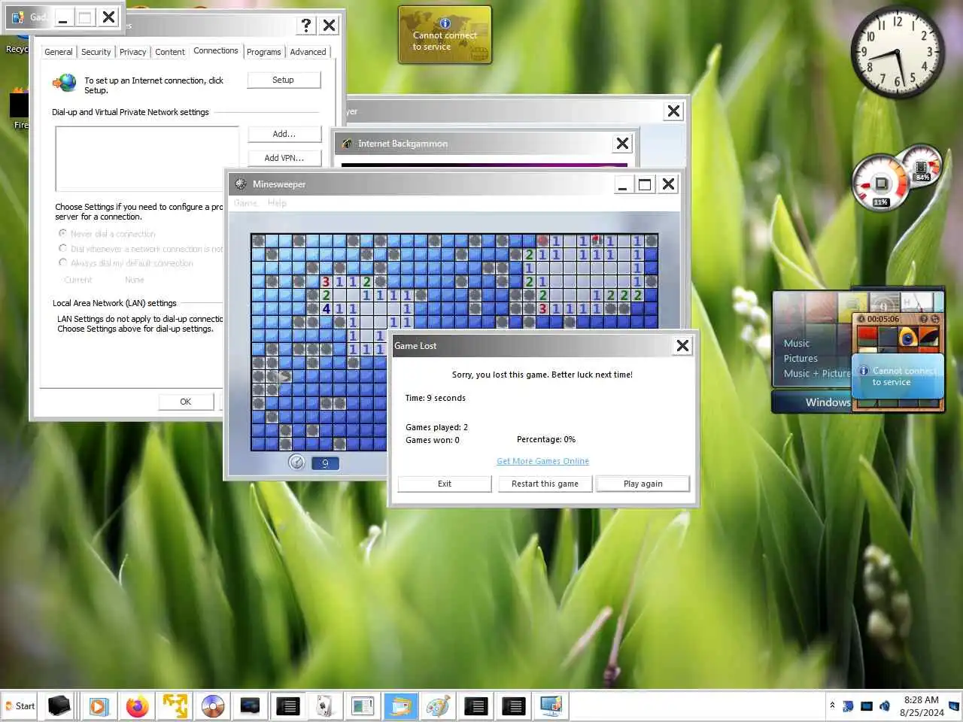Open the media player taskbar icon
The width and height of the screenshot is (963, 722).
click(99, 706)
